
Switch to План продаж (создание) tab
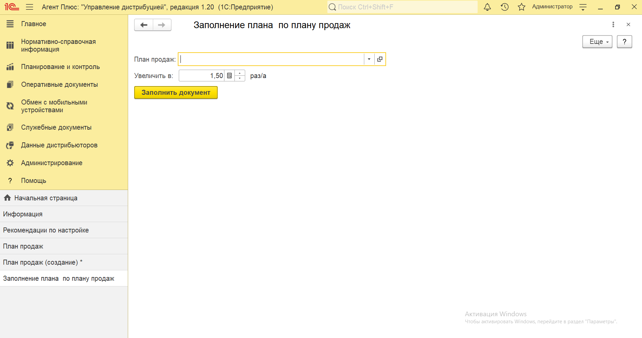coord(43,262)
